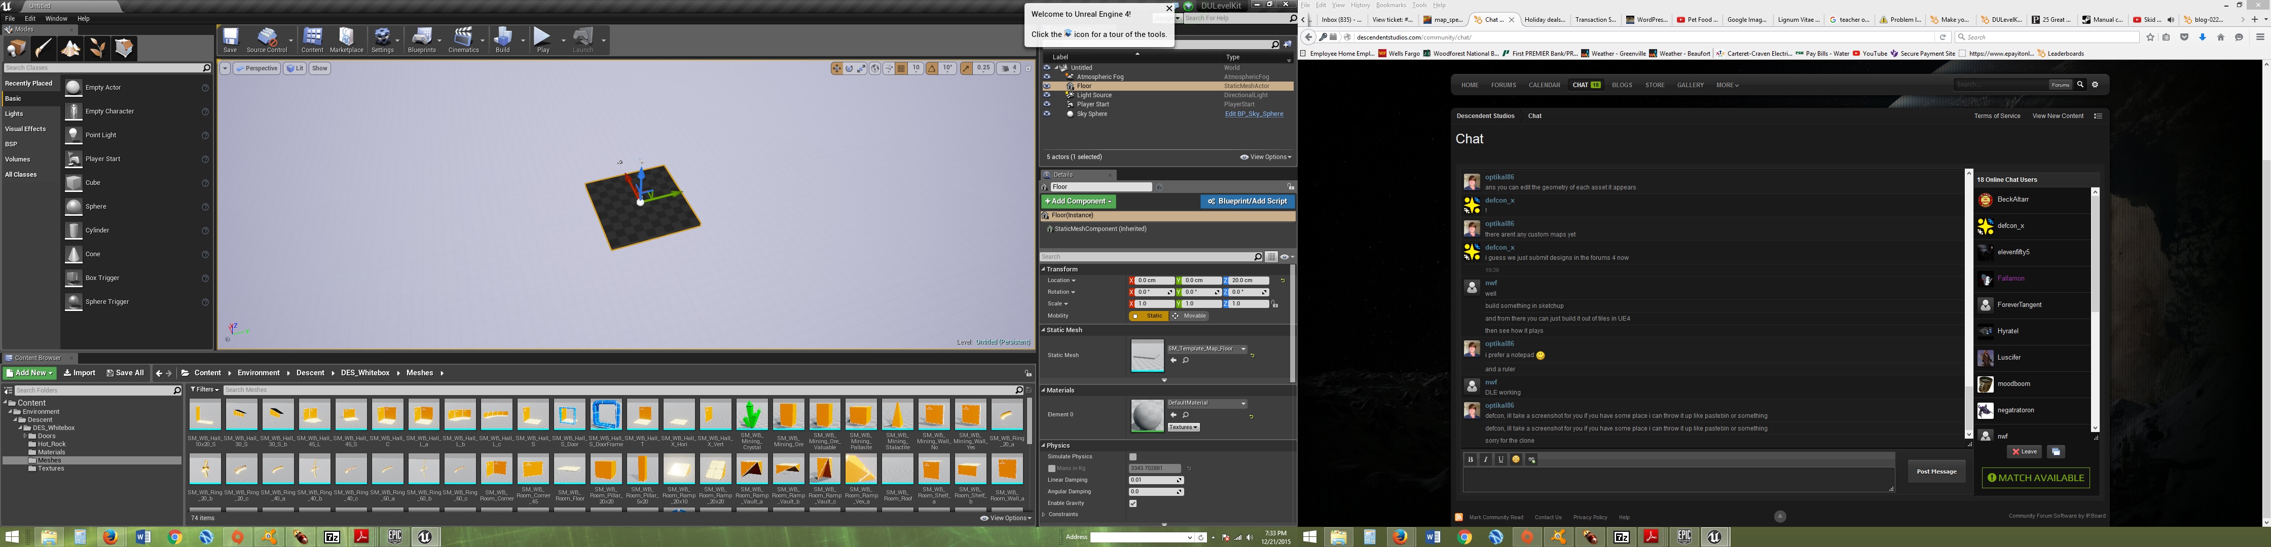
Task: Select the scale gizmo tool in viewport
Action: (x=861, y=69)
